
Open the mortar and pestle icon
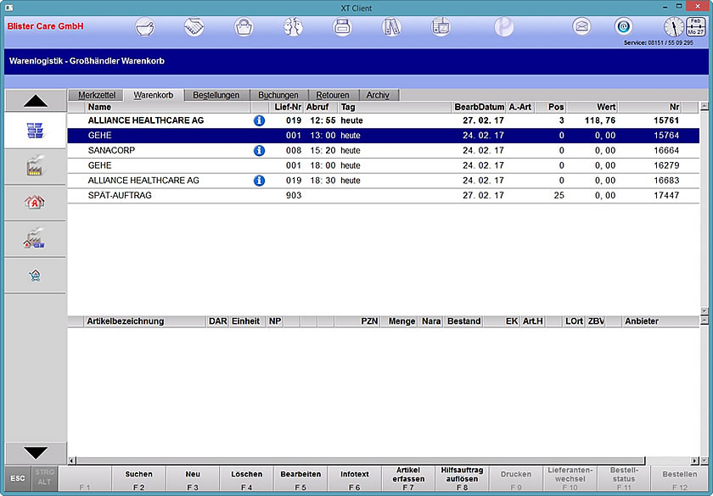(145, 27)
